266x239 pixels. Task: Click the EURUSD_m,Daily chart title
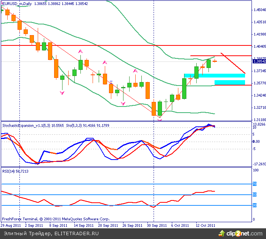pos(18,3)
